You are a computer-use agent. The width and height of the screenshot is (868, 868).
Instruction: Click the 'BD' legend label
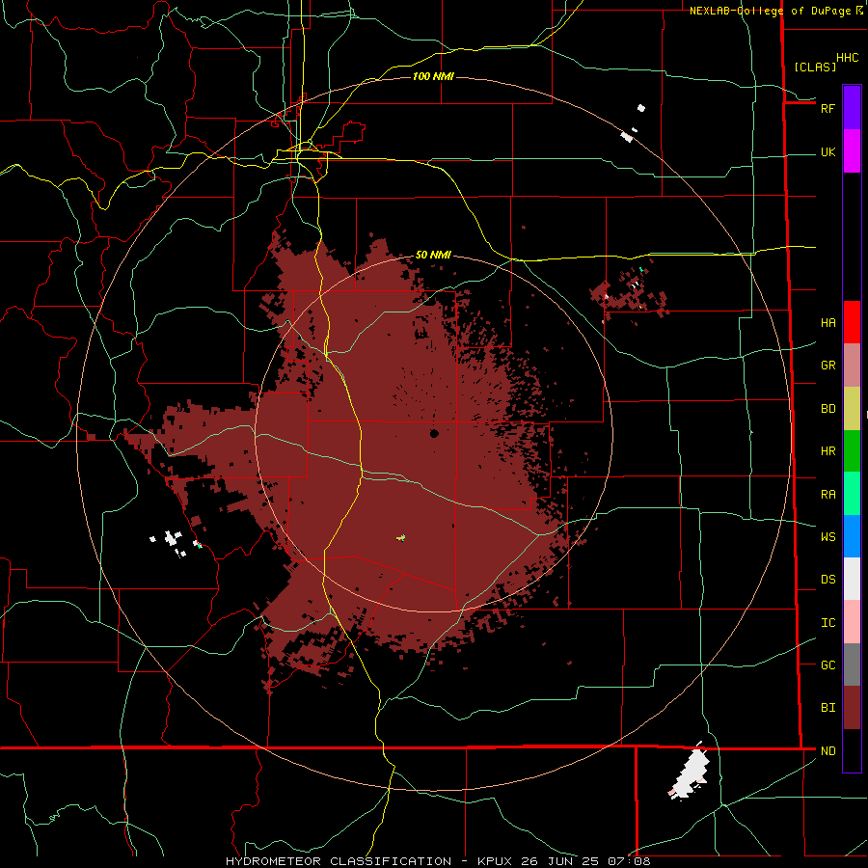pos(827,409)
